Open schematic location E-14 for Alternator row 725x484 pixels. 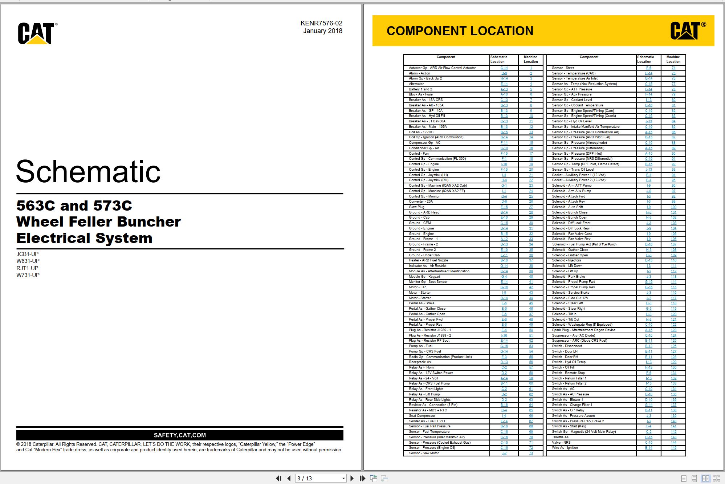coord(504,84)
